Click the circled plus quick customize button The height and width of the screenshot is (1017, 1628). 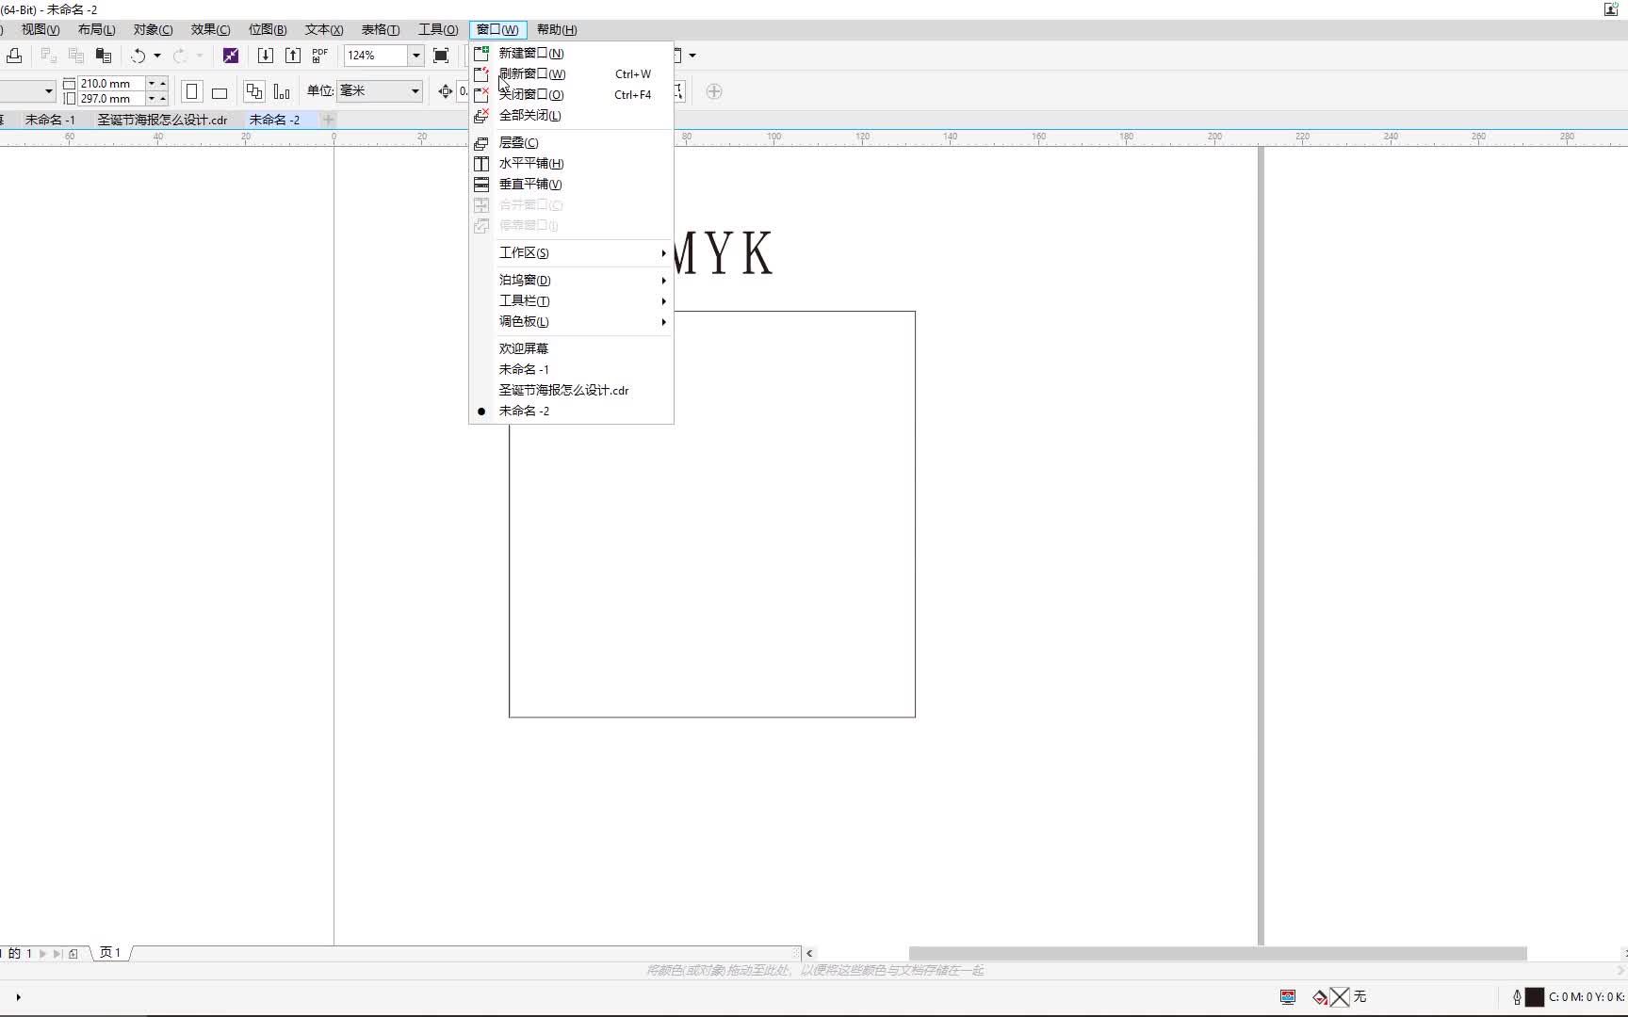(714, 91)
